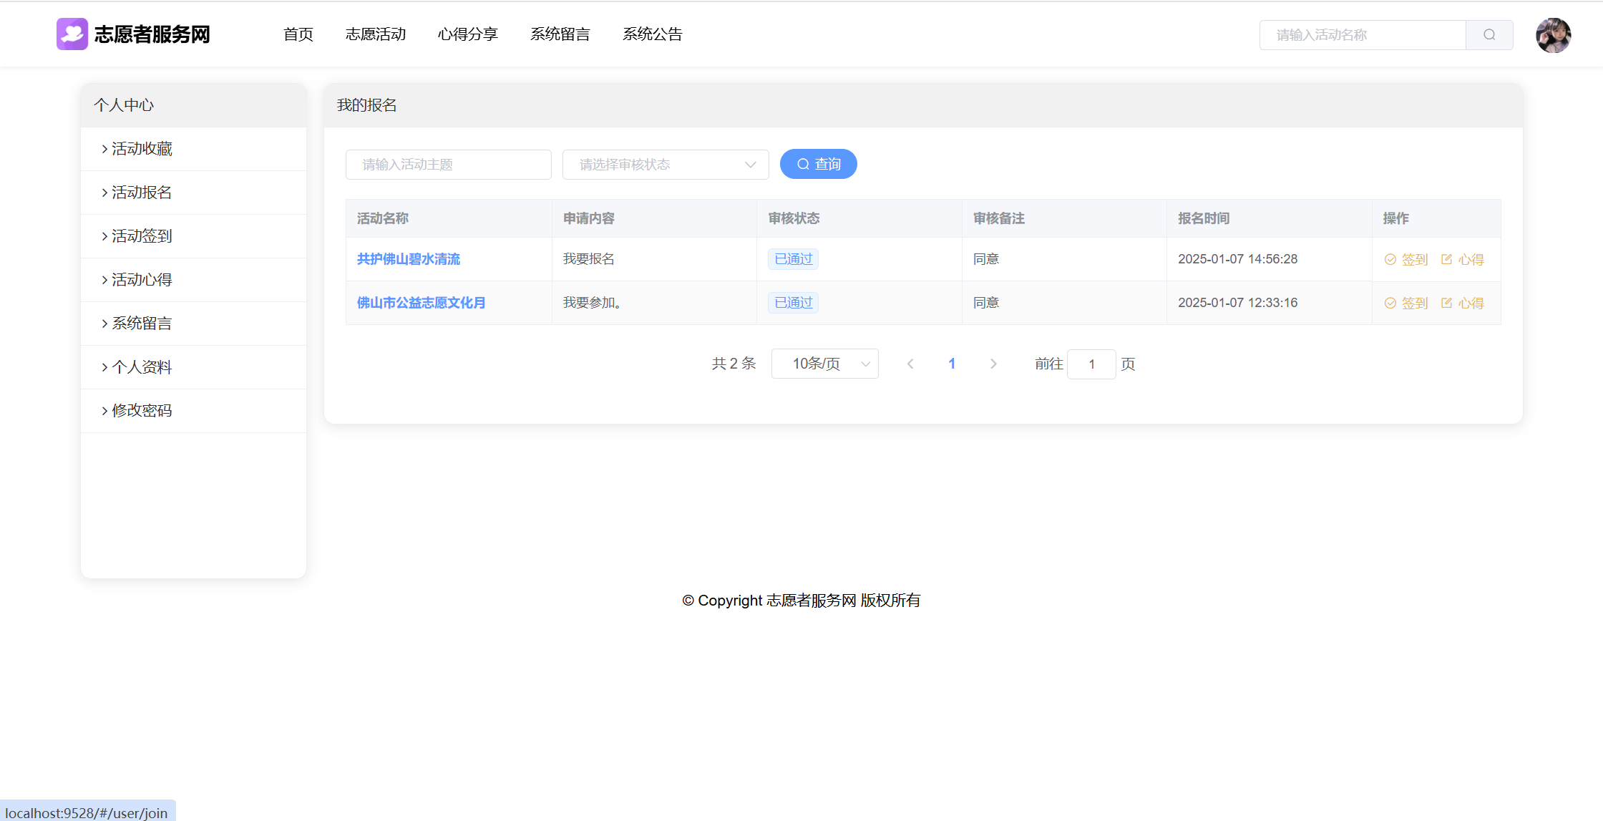Click the write-review (心得) icon in the first row
The image size is (1603, 821).
pyautogui.click(x=1446, y=260)
